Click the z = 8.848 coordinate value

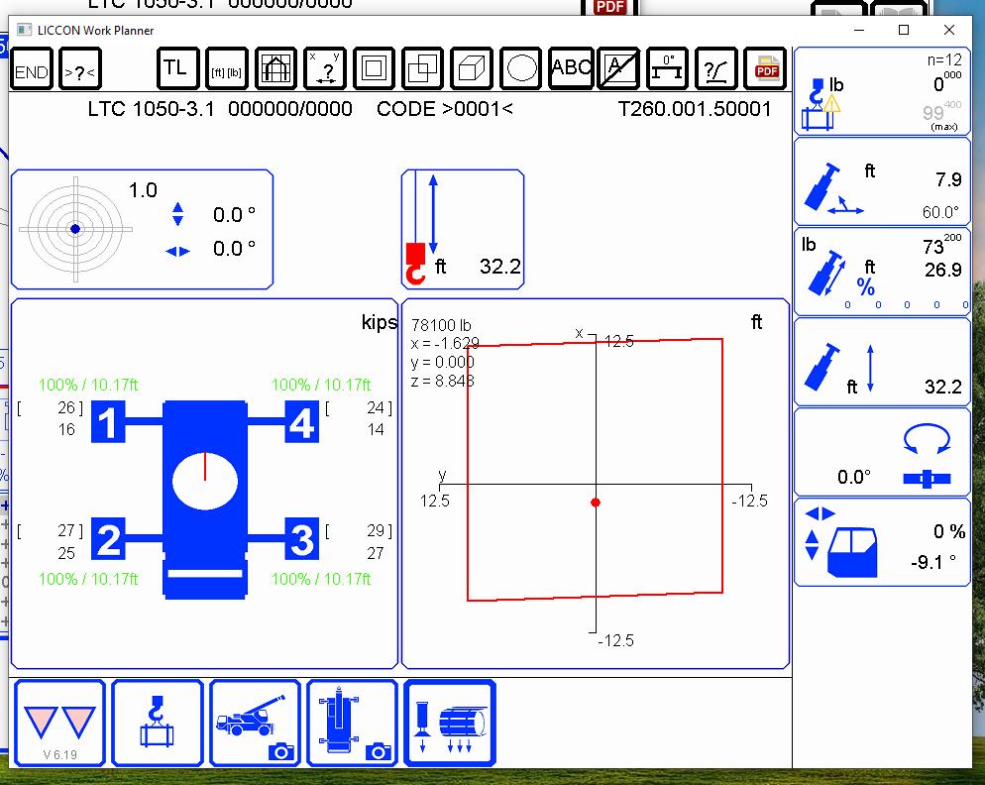(x=442, y=381)
